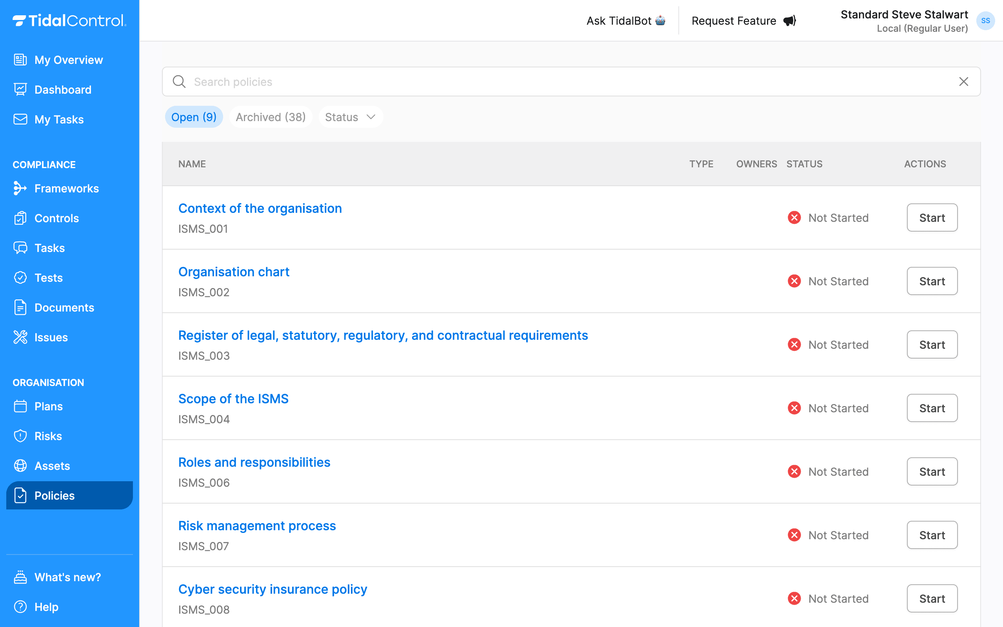Click the TidalControl logo

click(69, 20)
